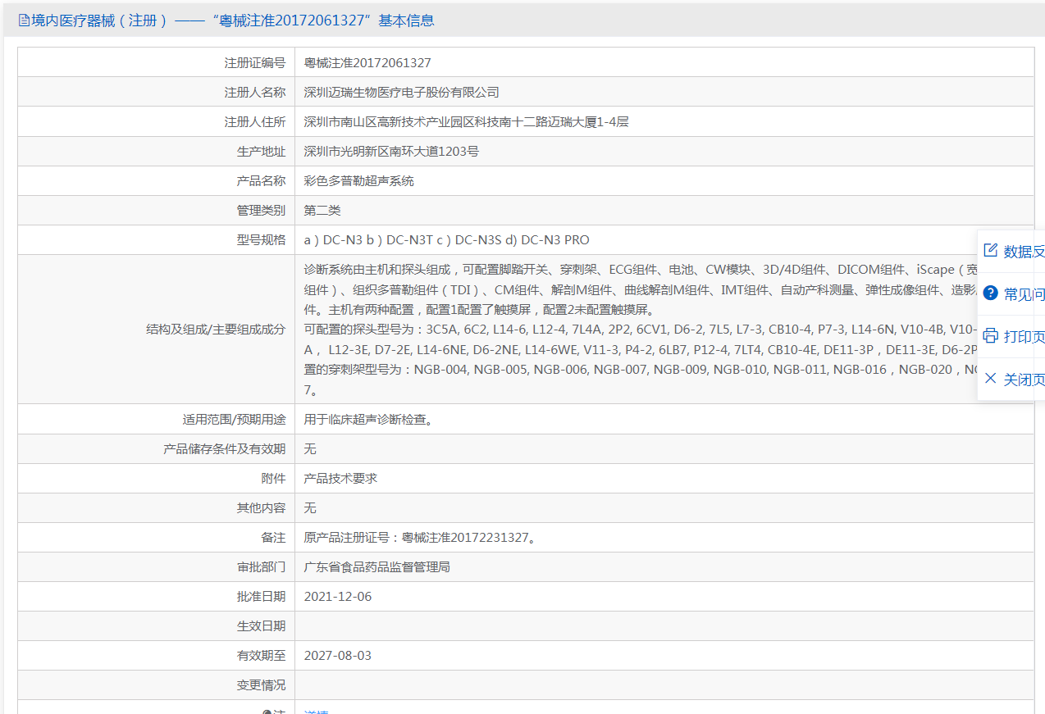This screenshot has width=1045, height=714.
Task: Click the page title 境内医疗器械（注册）基本信息
Action: [x=233, y=20]
